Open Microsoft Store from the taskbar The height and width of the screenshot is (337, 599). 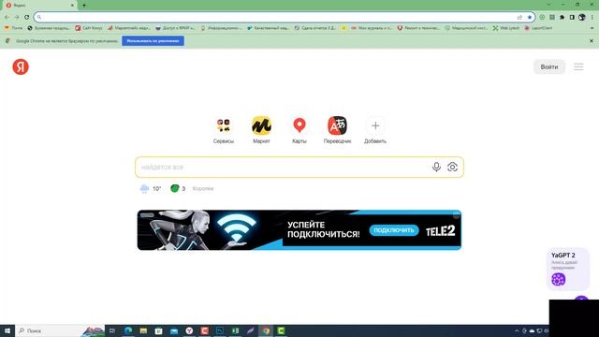(x=158, y=330)
